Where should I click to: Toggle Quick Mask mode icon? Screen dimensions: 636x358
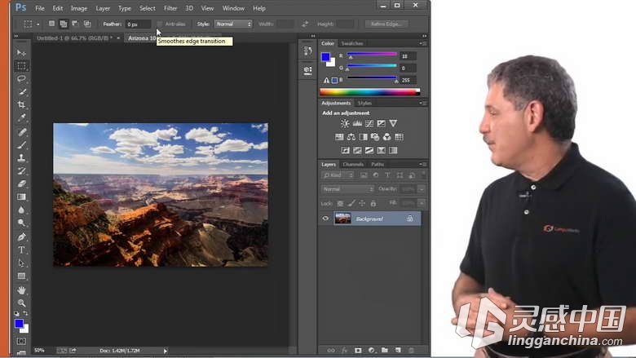(x=21, y=342)
